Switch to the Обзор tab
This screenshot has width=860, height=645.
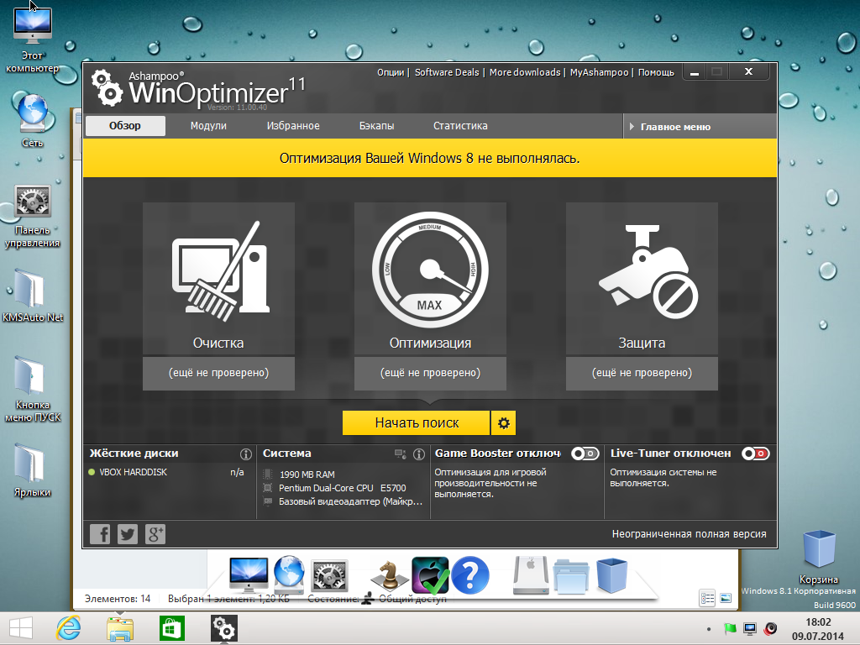(125, 126)
